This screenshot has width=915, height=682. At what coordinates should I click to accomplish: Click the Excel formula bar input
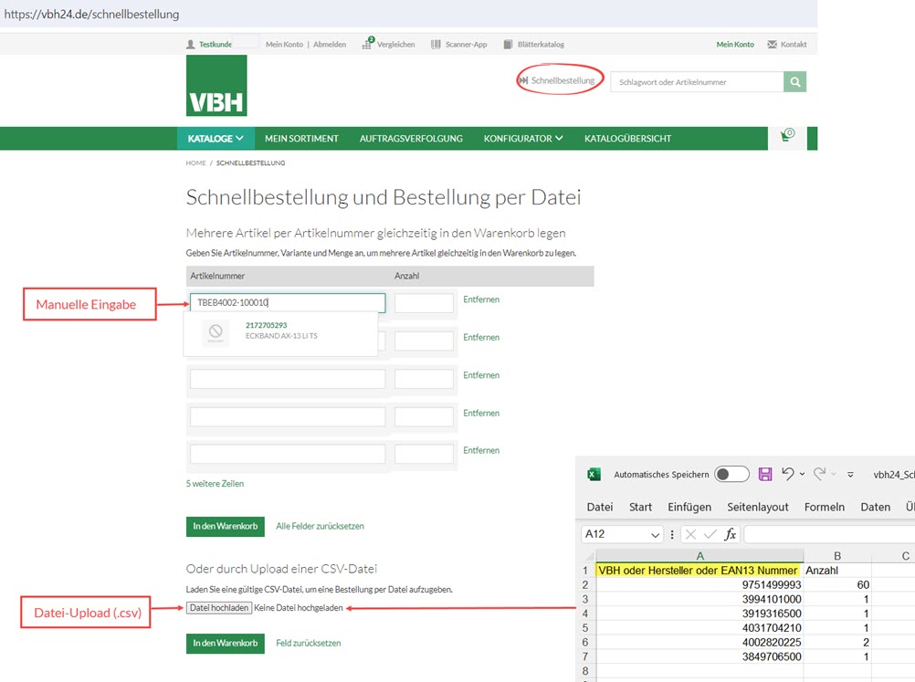coord(829,534)
